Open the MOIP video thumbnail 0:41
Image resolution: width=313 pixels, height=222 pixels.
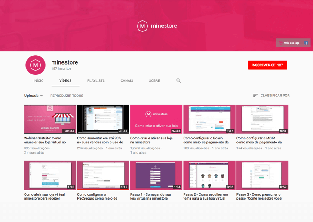click(x=263, y=119)
